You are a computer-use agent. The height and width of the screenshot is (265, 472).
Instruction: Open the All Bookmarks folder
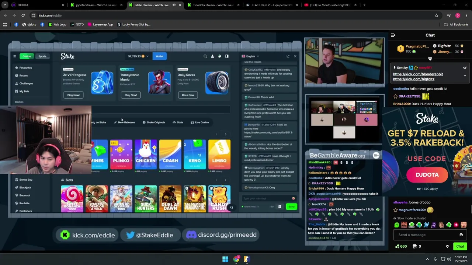point(456,25)
